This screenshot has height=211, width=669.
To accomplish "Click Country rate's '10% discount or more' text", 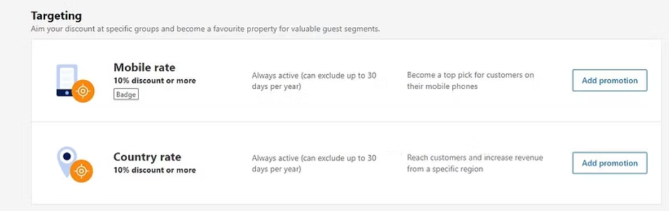I will [x=155, y=170].
